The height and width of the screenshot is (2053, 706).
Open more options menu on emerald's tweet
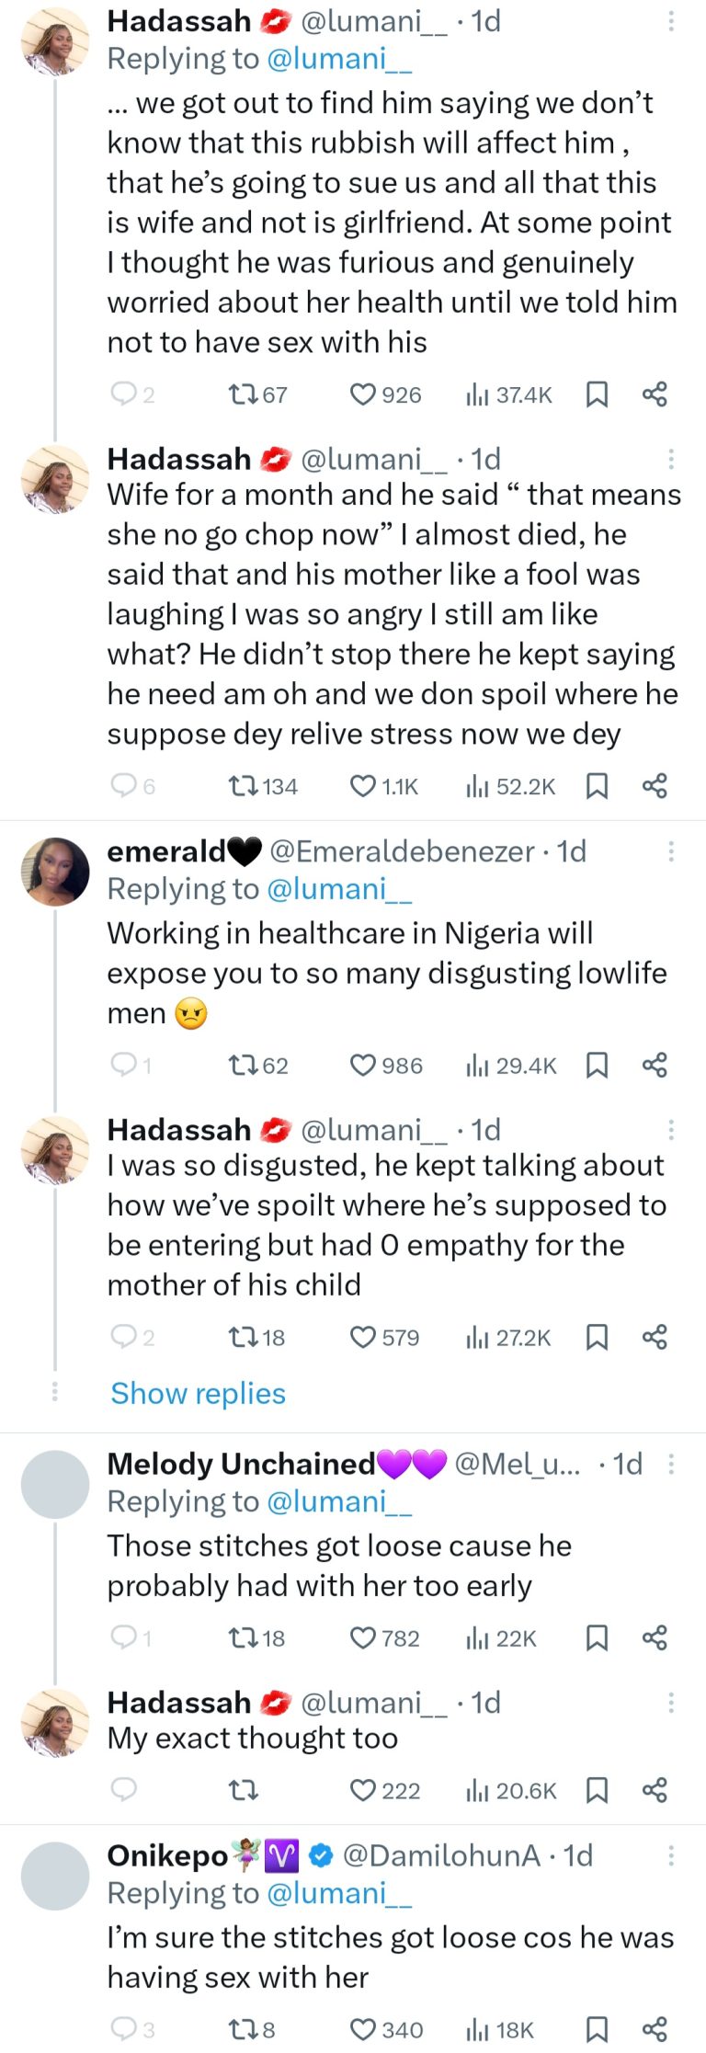coord(671,851)
